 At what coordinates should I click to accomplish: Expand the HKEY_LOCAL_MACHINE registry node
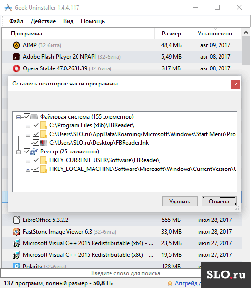pos(28,169)
